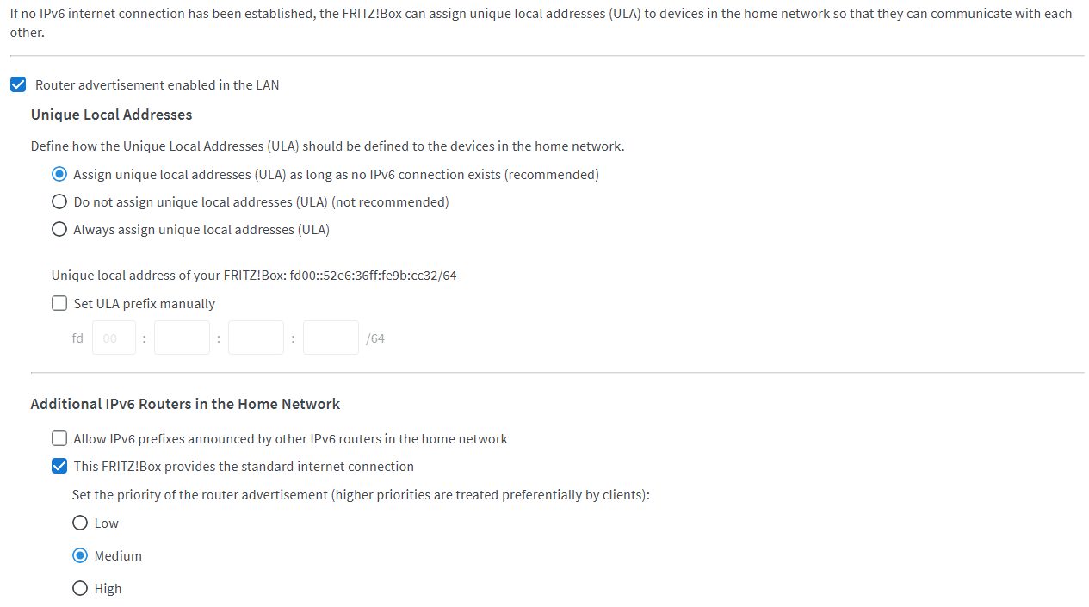The image size is (1089, 607).
Task: Select 'Do not assign unique local addresses' option
Action: click(x=59, y=202)
